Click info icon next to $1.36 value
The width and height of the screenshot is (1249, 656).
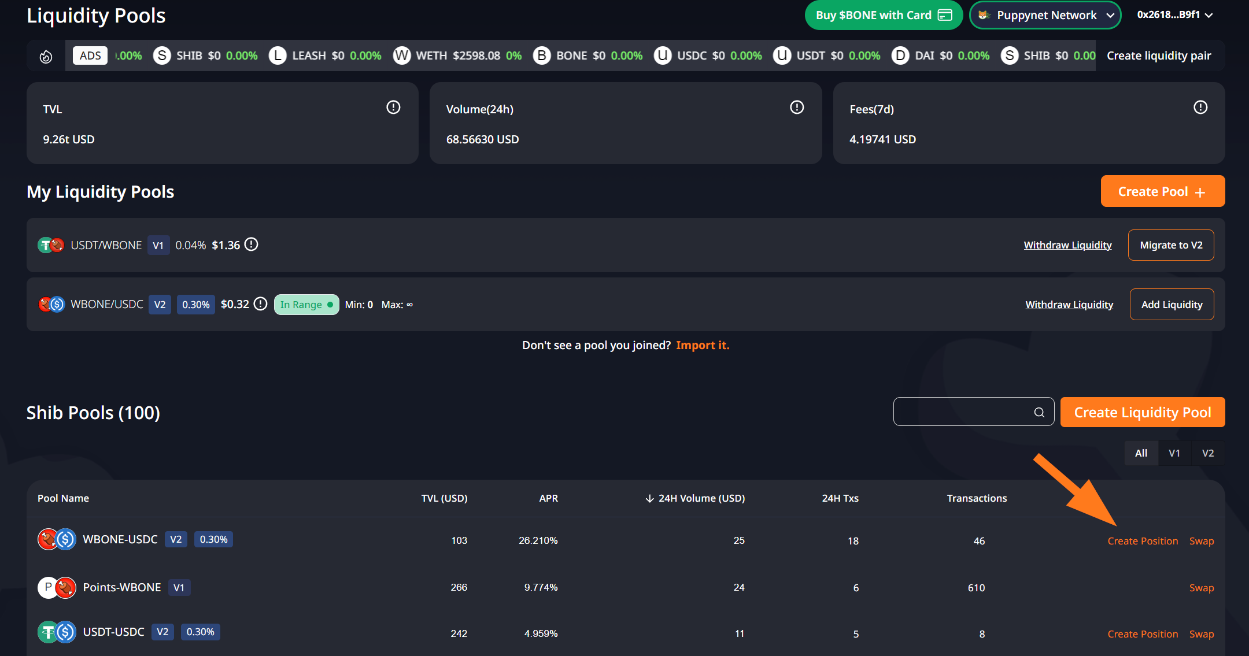click(251, 244)
